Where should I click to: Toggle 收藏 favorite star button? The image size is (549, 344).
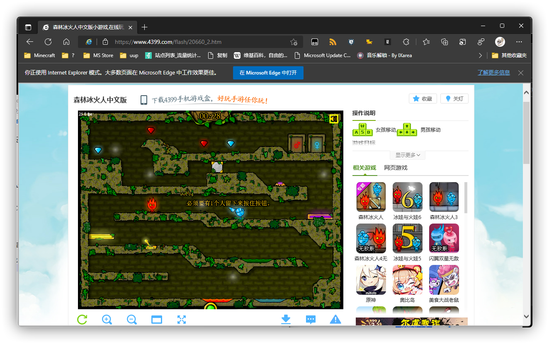point(423,99)
